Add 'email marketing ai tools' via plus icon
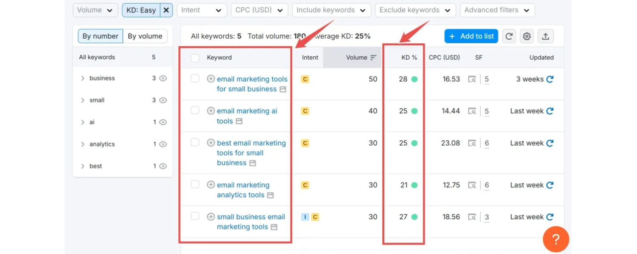The width and height of the screenshot is (637, 254). [x=211, y=111]
